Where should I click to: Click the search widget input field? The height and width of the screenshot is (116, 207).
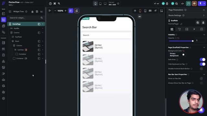tap(26, 18)
